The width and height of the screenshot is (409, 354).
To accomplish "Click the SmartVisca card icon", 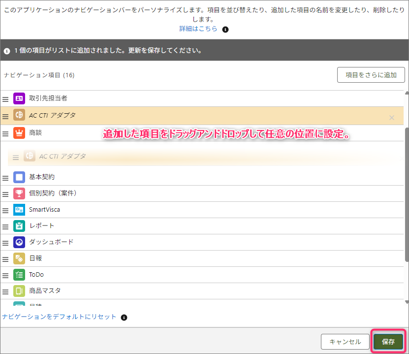I will [x=19, y=210].
